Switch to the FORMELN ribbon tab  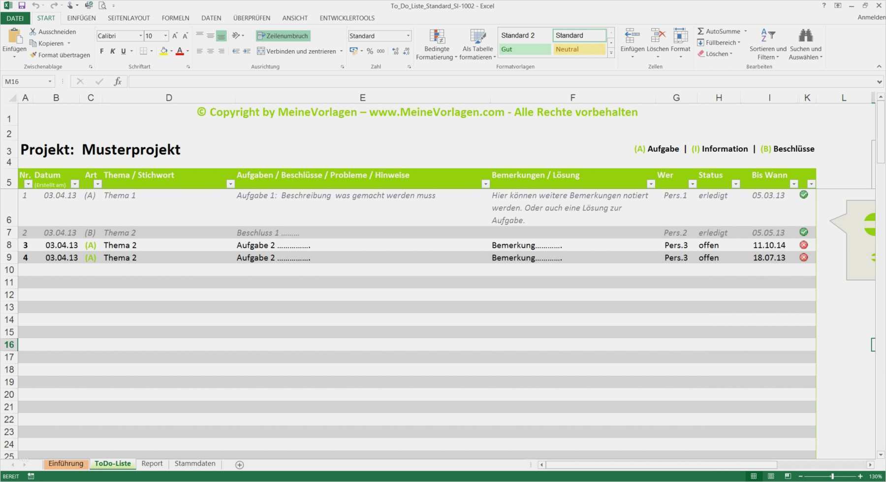pos(175,18)
